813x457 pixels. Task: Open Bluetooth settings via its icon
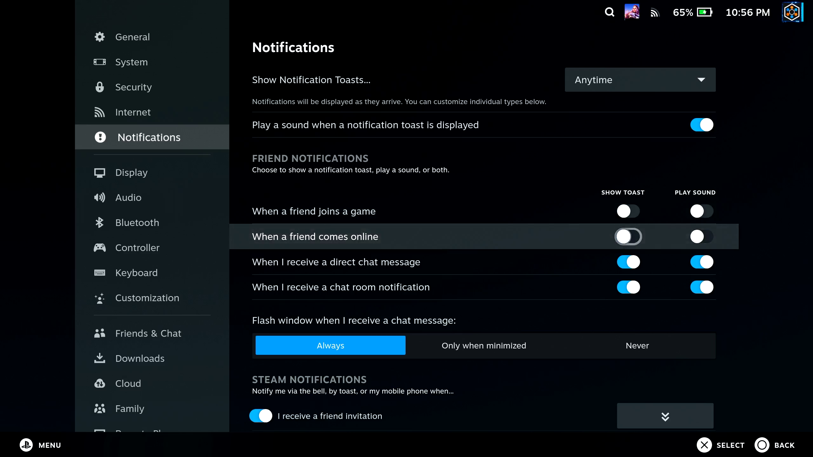coord(99,222)
